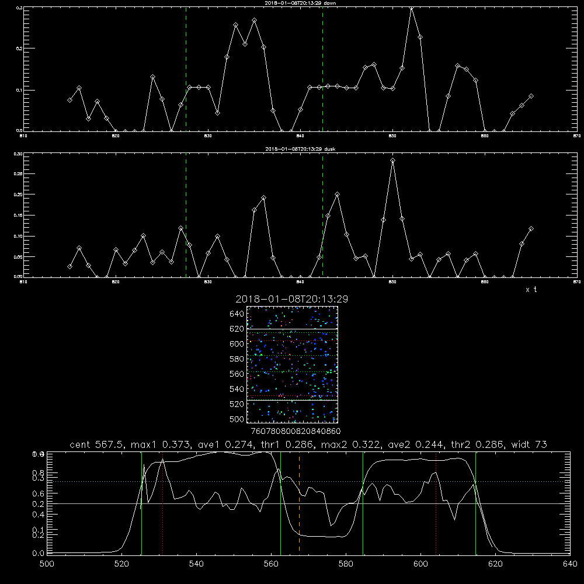The image size is (584, 584).
Task: Click the highest diamond peak in dusk plot
Action: pyautogui.click(x=392, y=161)
